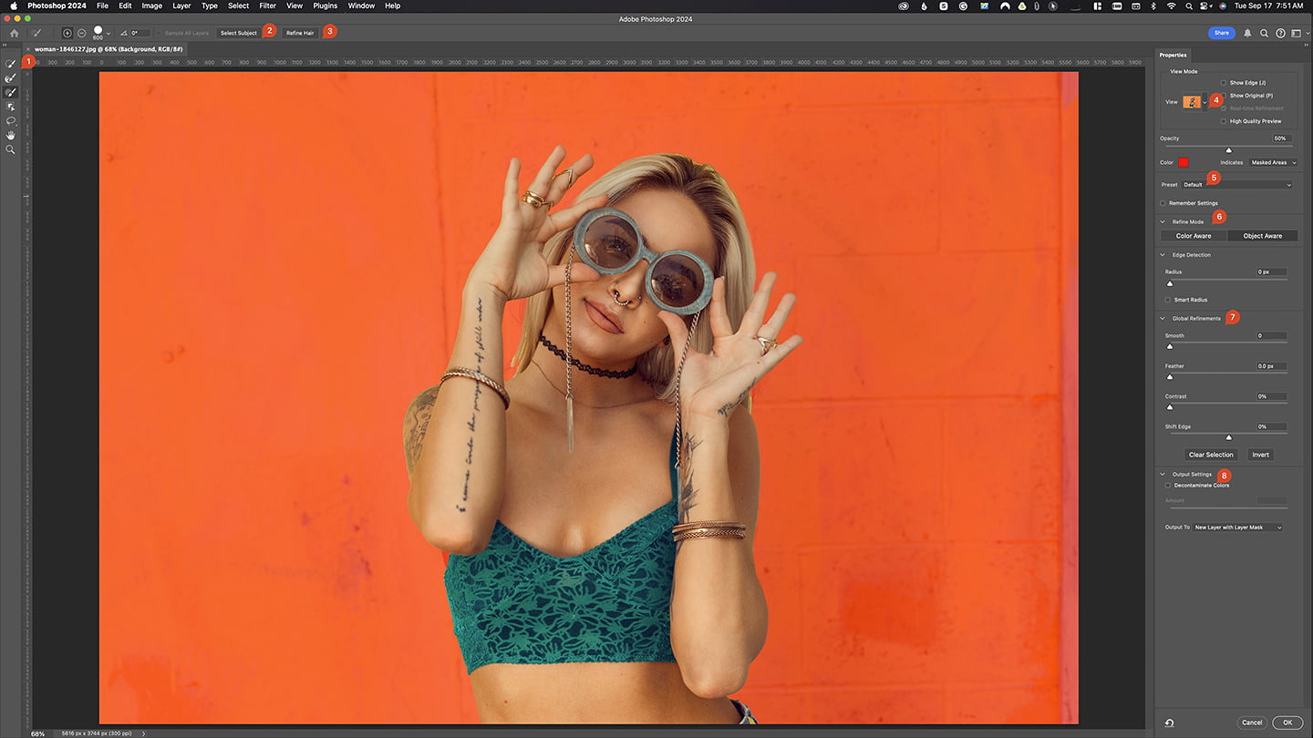Open the notifications bell icon
Viewport: 1313px width, 738px height.
point(1247,33)
